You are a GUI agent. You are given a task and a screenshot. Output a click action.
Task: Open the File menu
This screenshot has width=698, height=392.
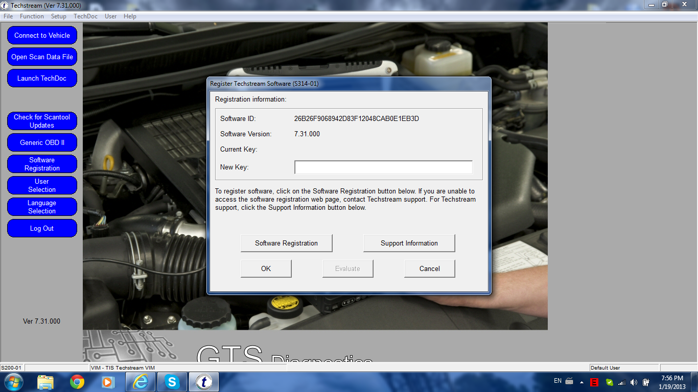(8, 16)
